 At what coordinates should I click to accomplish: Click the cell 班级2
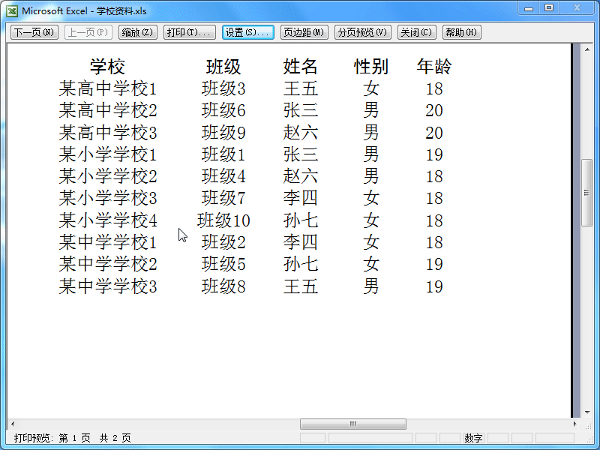(223, 242)
